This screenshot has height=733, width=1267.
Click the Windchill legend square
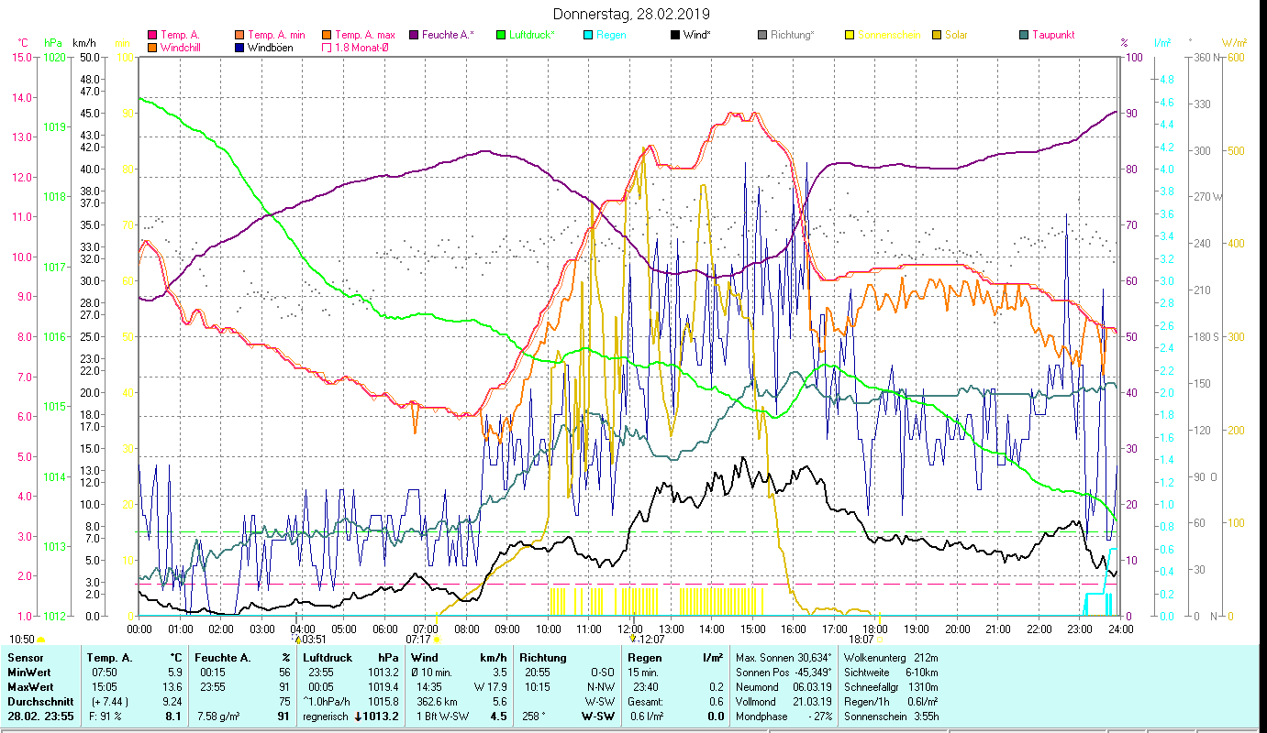[152, 48]
